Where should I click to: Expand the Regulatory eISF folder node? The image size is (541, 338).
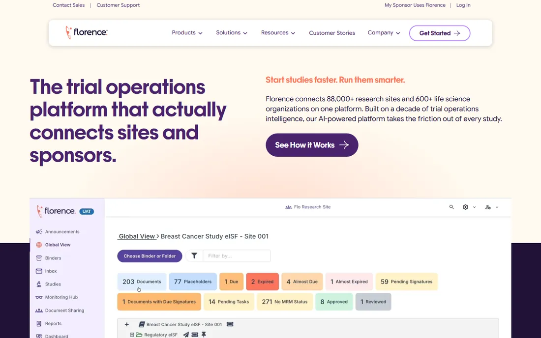tap(132, 335)
